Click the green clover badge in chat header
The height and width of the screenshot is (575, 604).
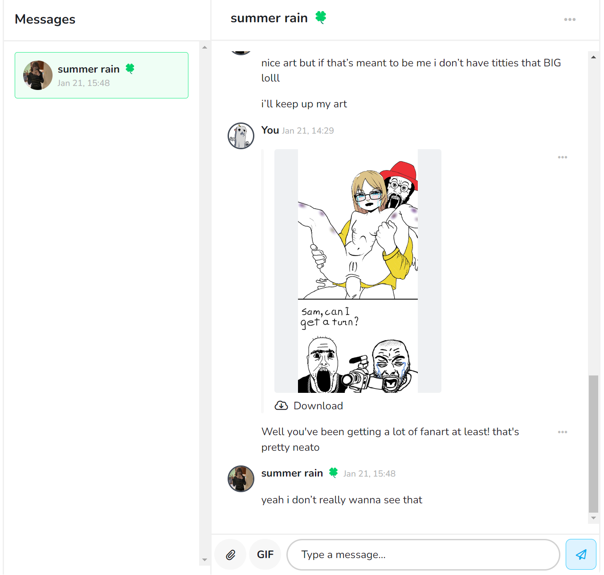tap(321, 17)
